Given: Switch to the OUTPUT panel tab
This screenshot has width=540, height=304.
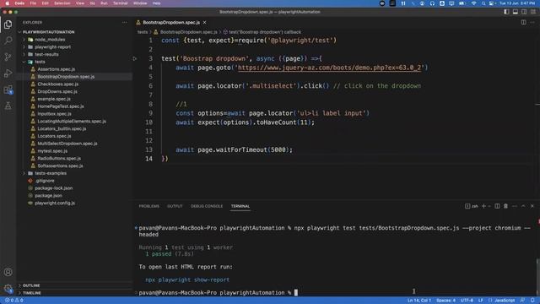Looking at the screenshot, I should (175, 206).
